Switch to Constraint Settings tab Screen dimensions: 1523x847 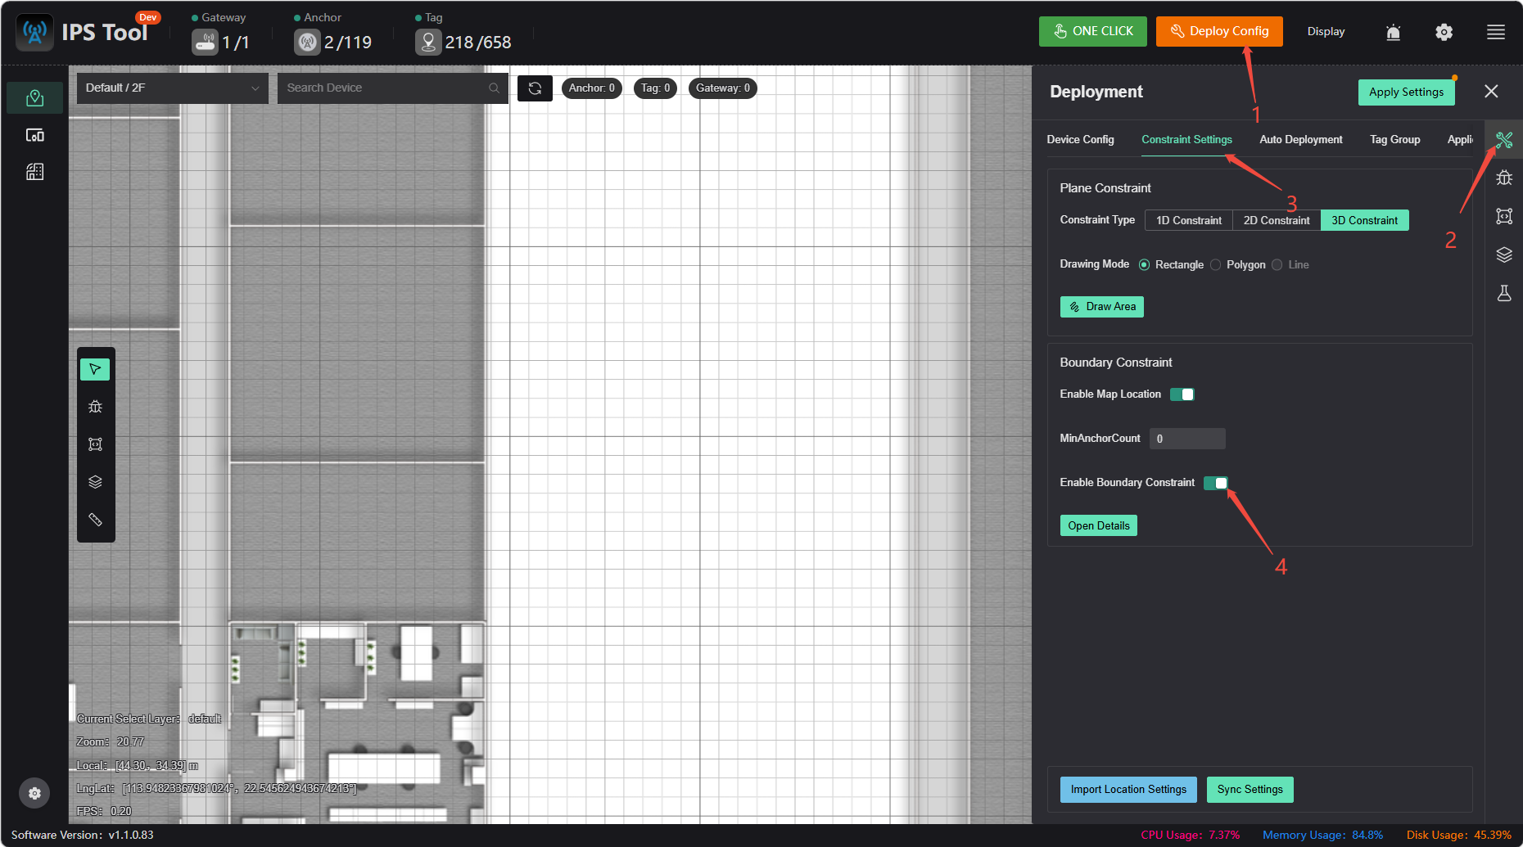point(1186,140)
